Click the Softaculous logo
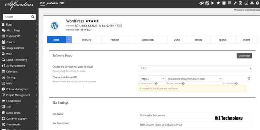 (x=19, y=5)
